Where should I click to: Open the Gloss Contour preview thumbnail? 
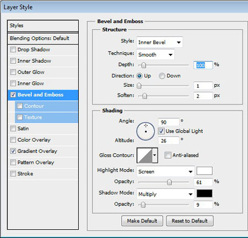pyautogui.click(x=145, y=156)
